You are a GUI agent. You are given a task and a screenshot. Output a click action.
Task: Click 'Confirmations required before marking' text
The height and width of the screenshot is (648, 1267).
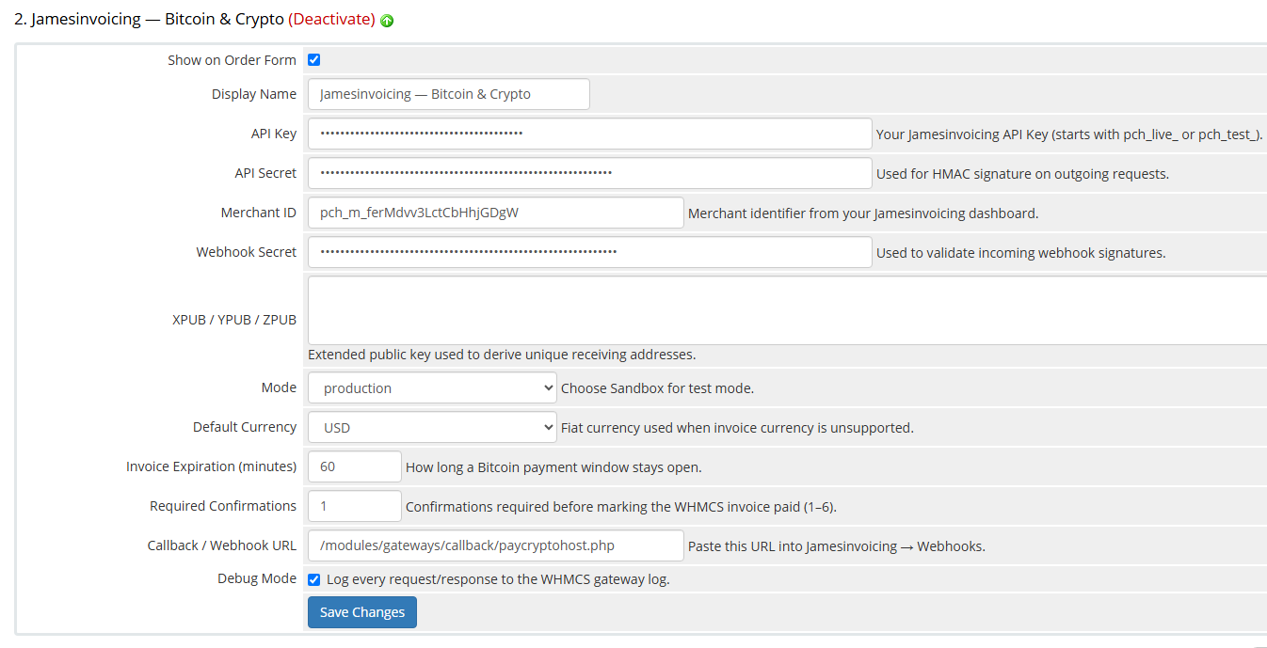click(621, 507)
